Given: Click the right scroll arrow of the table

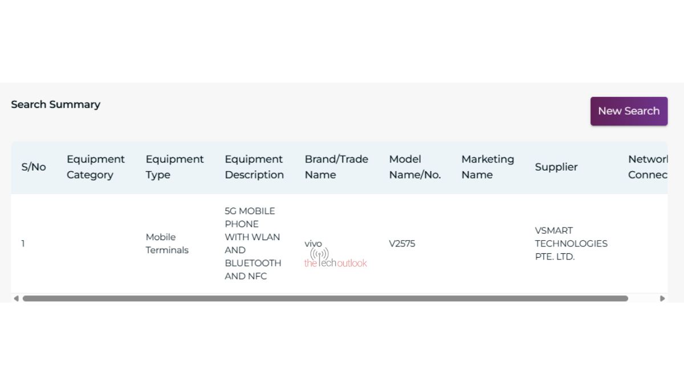Looking at the screenshot, I should tap(662, 298).
